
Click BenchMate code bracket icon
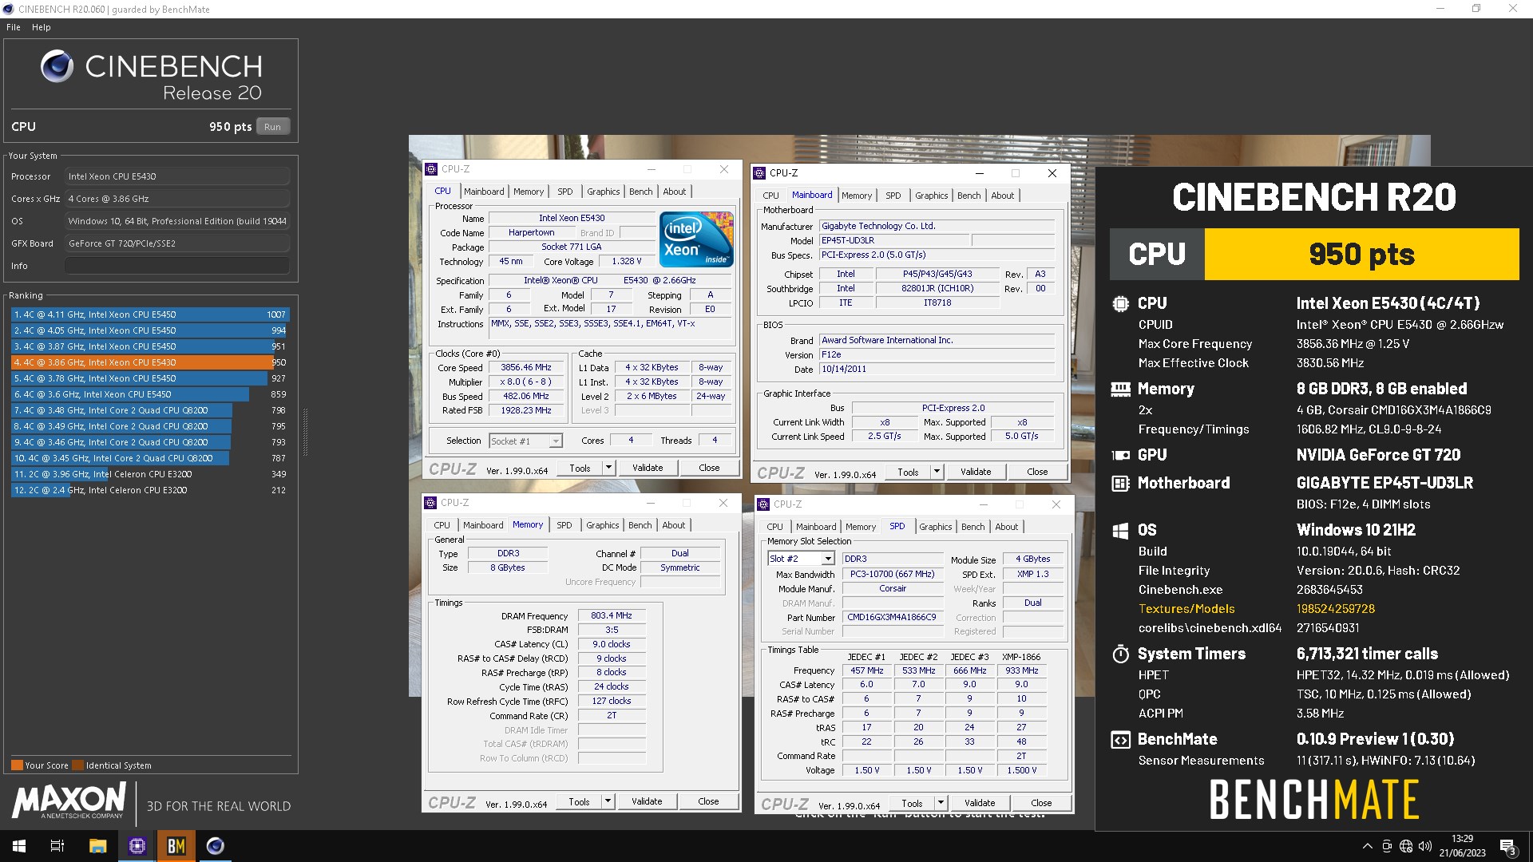1121,740
